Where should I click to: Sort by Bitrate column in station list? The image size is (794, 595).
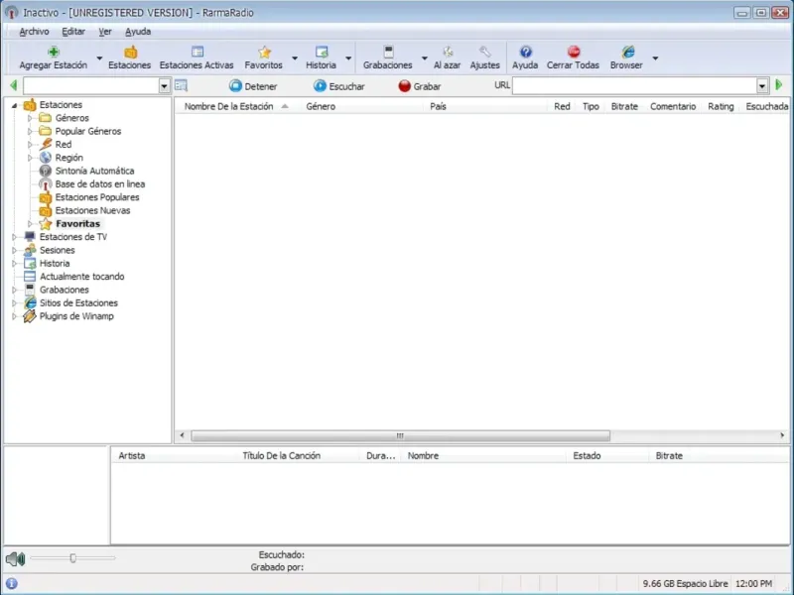[x=624, y=106]
